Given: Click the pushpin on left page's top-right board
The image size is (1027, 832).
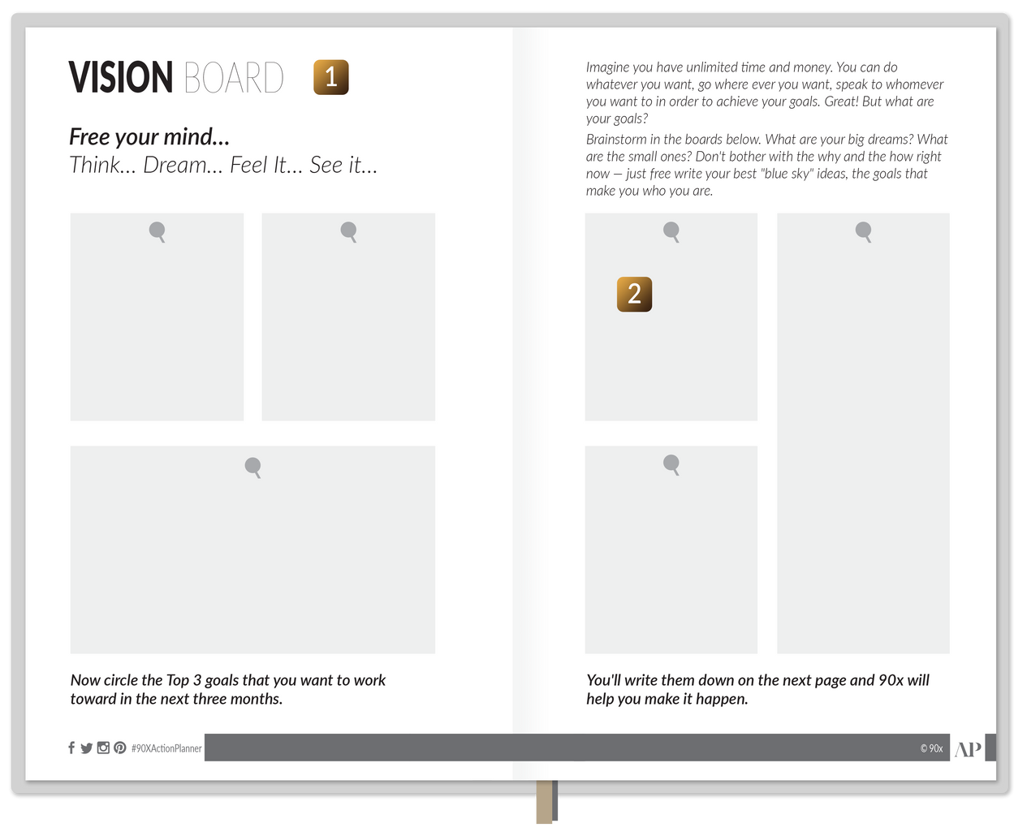Looking at the screenshot, I should (349, 232).
